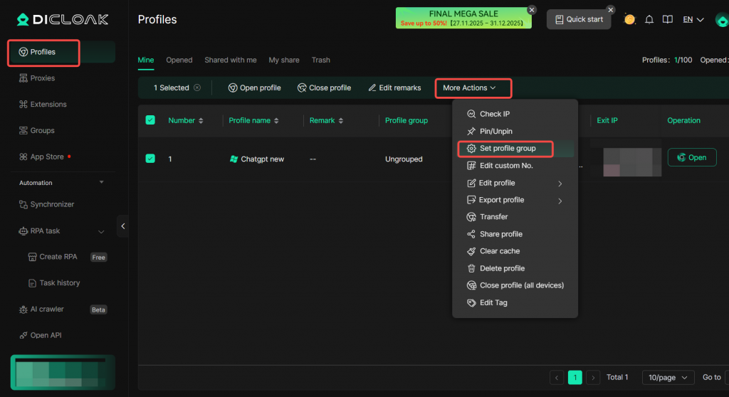Sort table by Profile name column
This screenshot has width=729, height=397.
(x=276, y=121)
